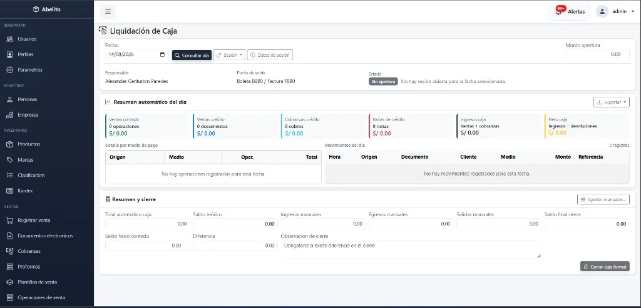641x308 pixels.
Task: Click the Plantillas de venta layers icon
Action: tap(10, 282)
